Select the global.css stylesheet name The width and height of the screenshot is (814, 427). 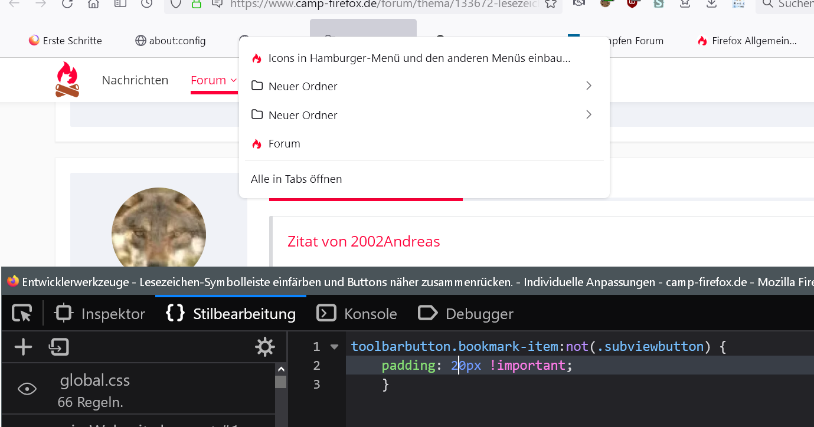95,380
